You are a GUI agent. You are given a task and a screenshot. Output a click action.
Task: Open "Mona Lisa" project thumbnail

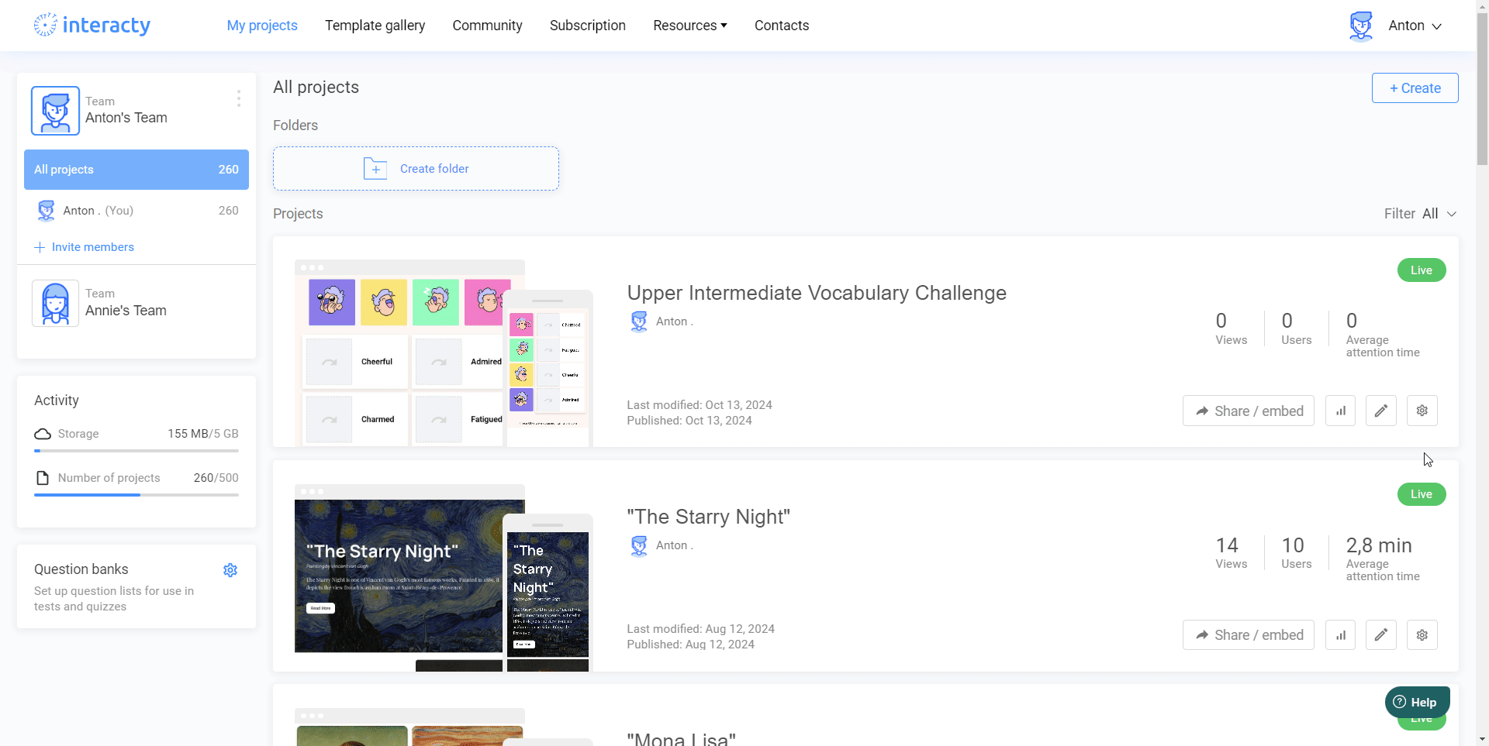(444, 727)
